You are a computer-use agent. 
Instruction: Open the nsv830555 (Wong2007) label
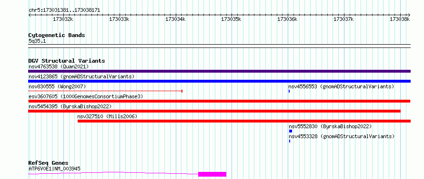click(x=57, y=86)
